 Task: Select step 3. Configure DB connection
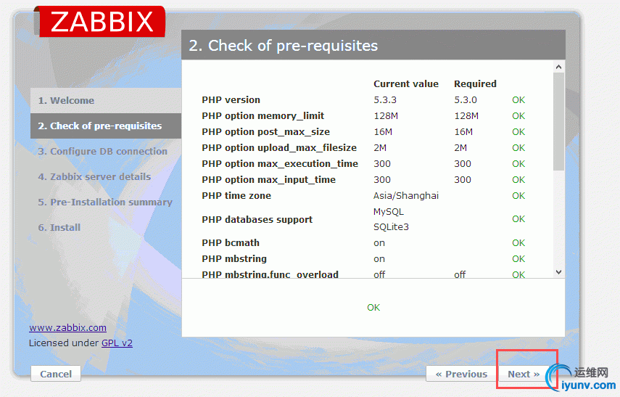tap(103, 151)
